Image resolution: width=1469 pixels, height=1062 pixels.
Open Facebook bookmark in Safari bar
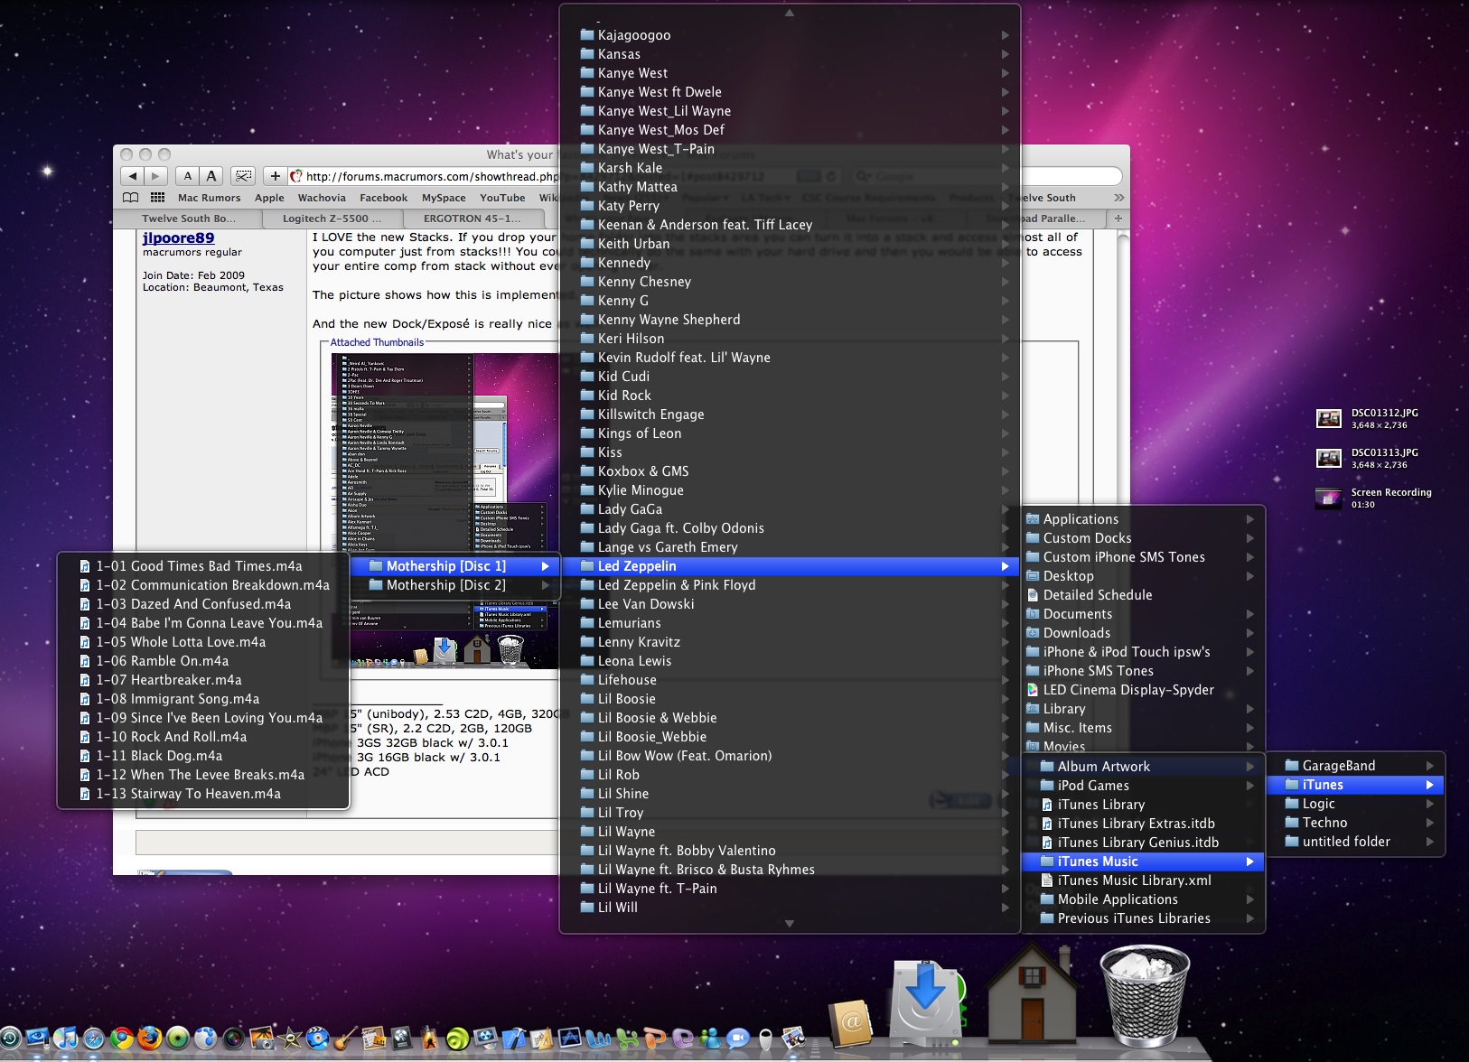click(384, 198)
